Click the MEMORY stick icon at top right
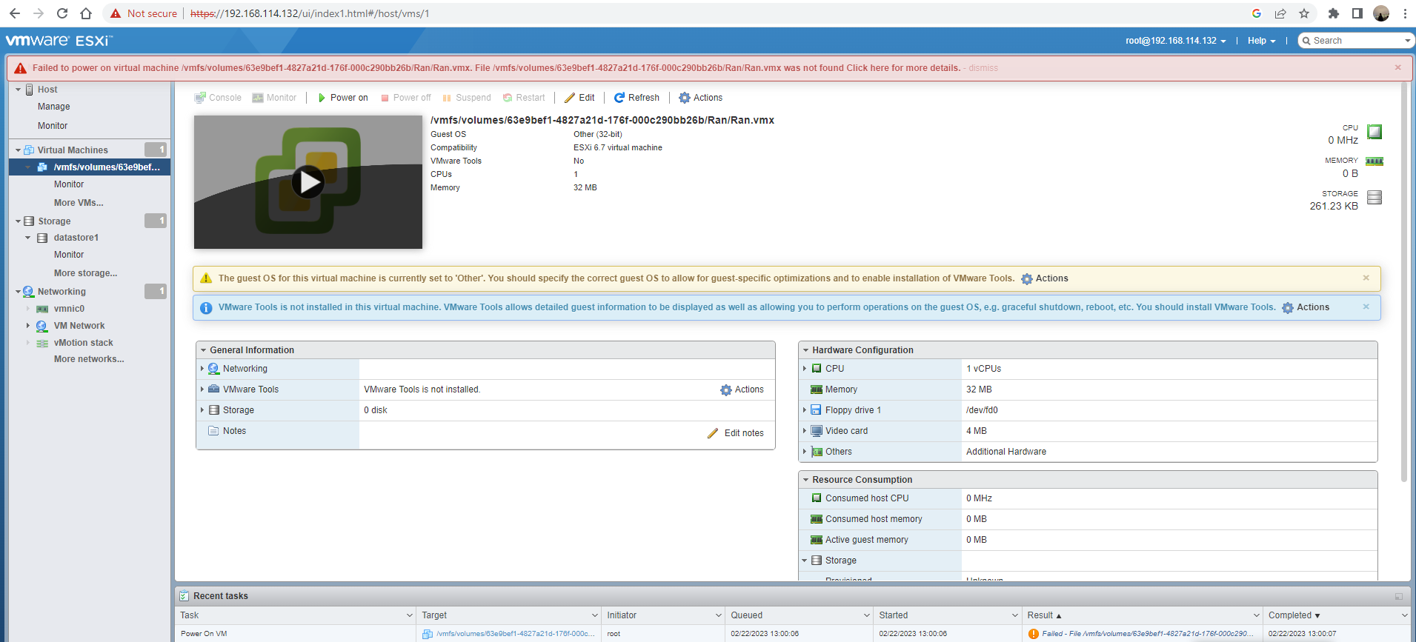This screenshot has width=1416, height=642. (1375, 161)
